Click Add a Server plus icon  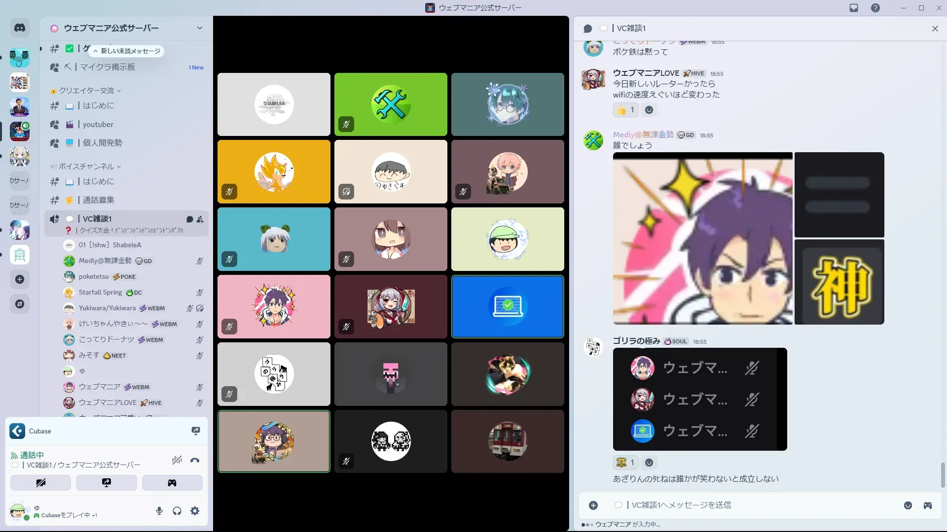tap(20, 279)
